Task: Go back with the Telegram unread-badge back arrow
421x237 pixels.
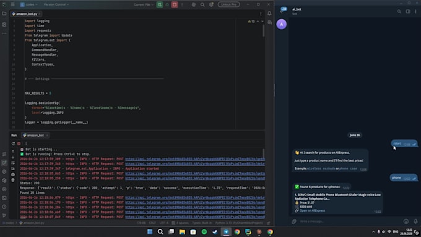Action: (x=283, y=10)
